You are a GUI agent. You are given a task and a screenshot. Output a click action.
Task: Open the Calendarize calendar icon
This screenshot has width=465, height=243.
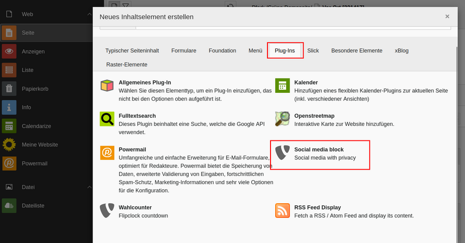coord(9,126)
